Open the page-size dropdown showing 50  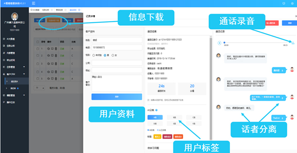point(39,88)
